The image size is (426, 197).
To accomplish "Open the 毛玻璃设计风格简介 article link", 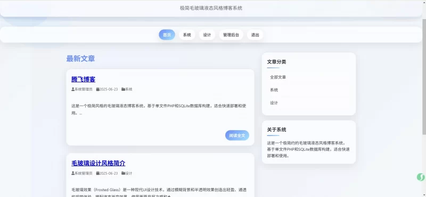I will (x=99, y=164).
